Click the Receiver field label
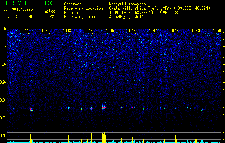 [x=73, y=13]
